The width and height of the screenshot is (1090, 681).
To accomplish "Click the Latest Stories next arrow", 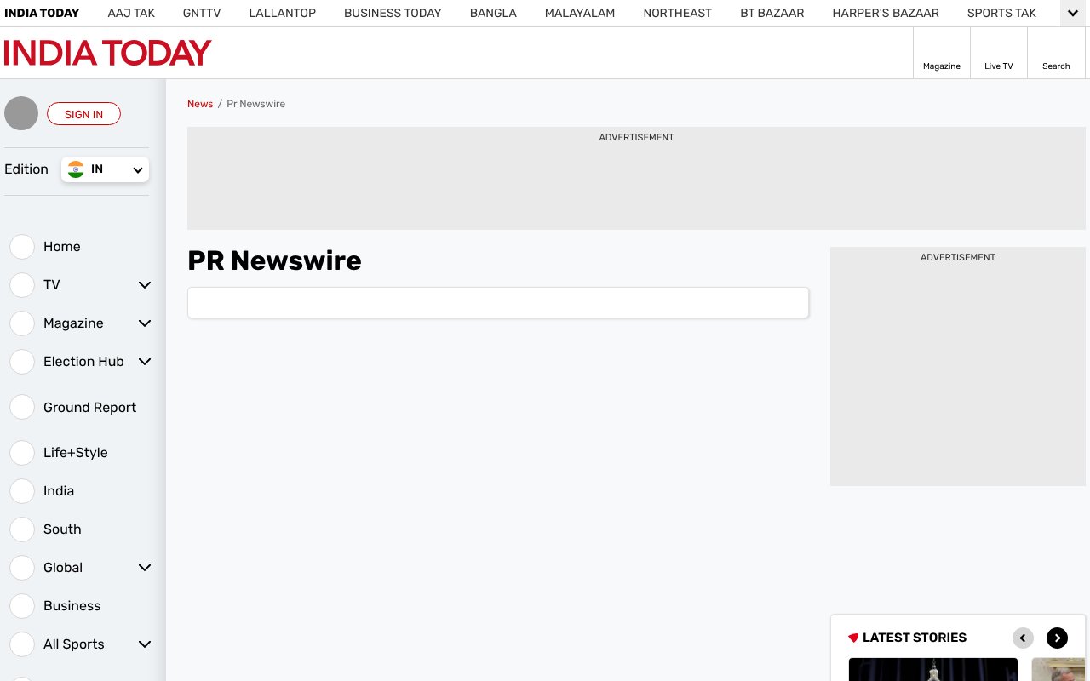I will (x=1057, y=638).
